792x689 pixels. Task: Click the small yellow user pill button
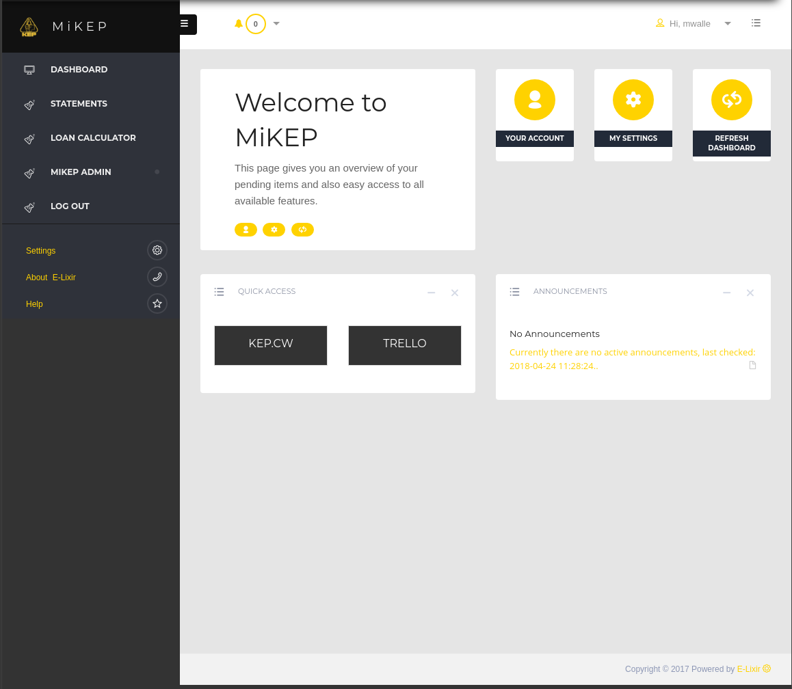246,230
